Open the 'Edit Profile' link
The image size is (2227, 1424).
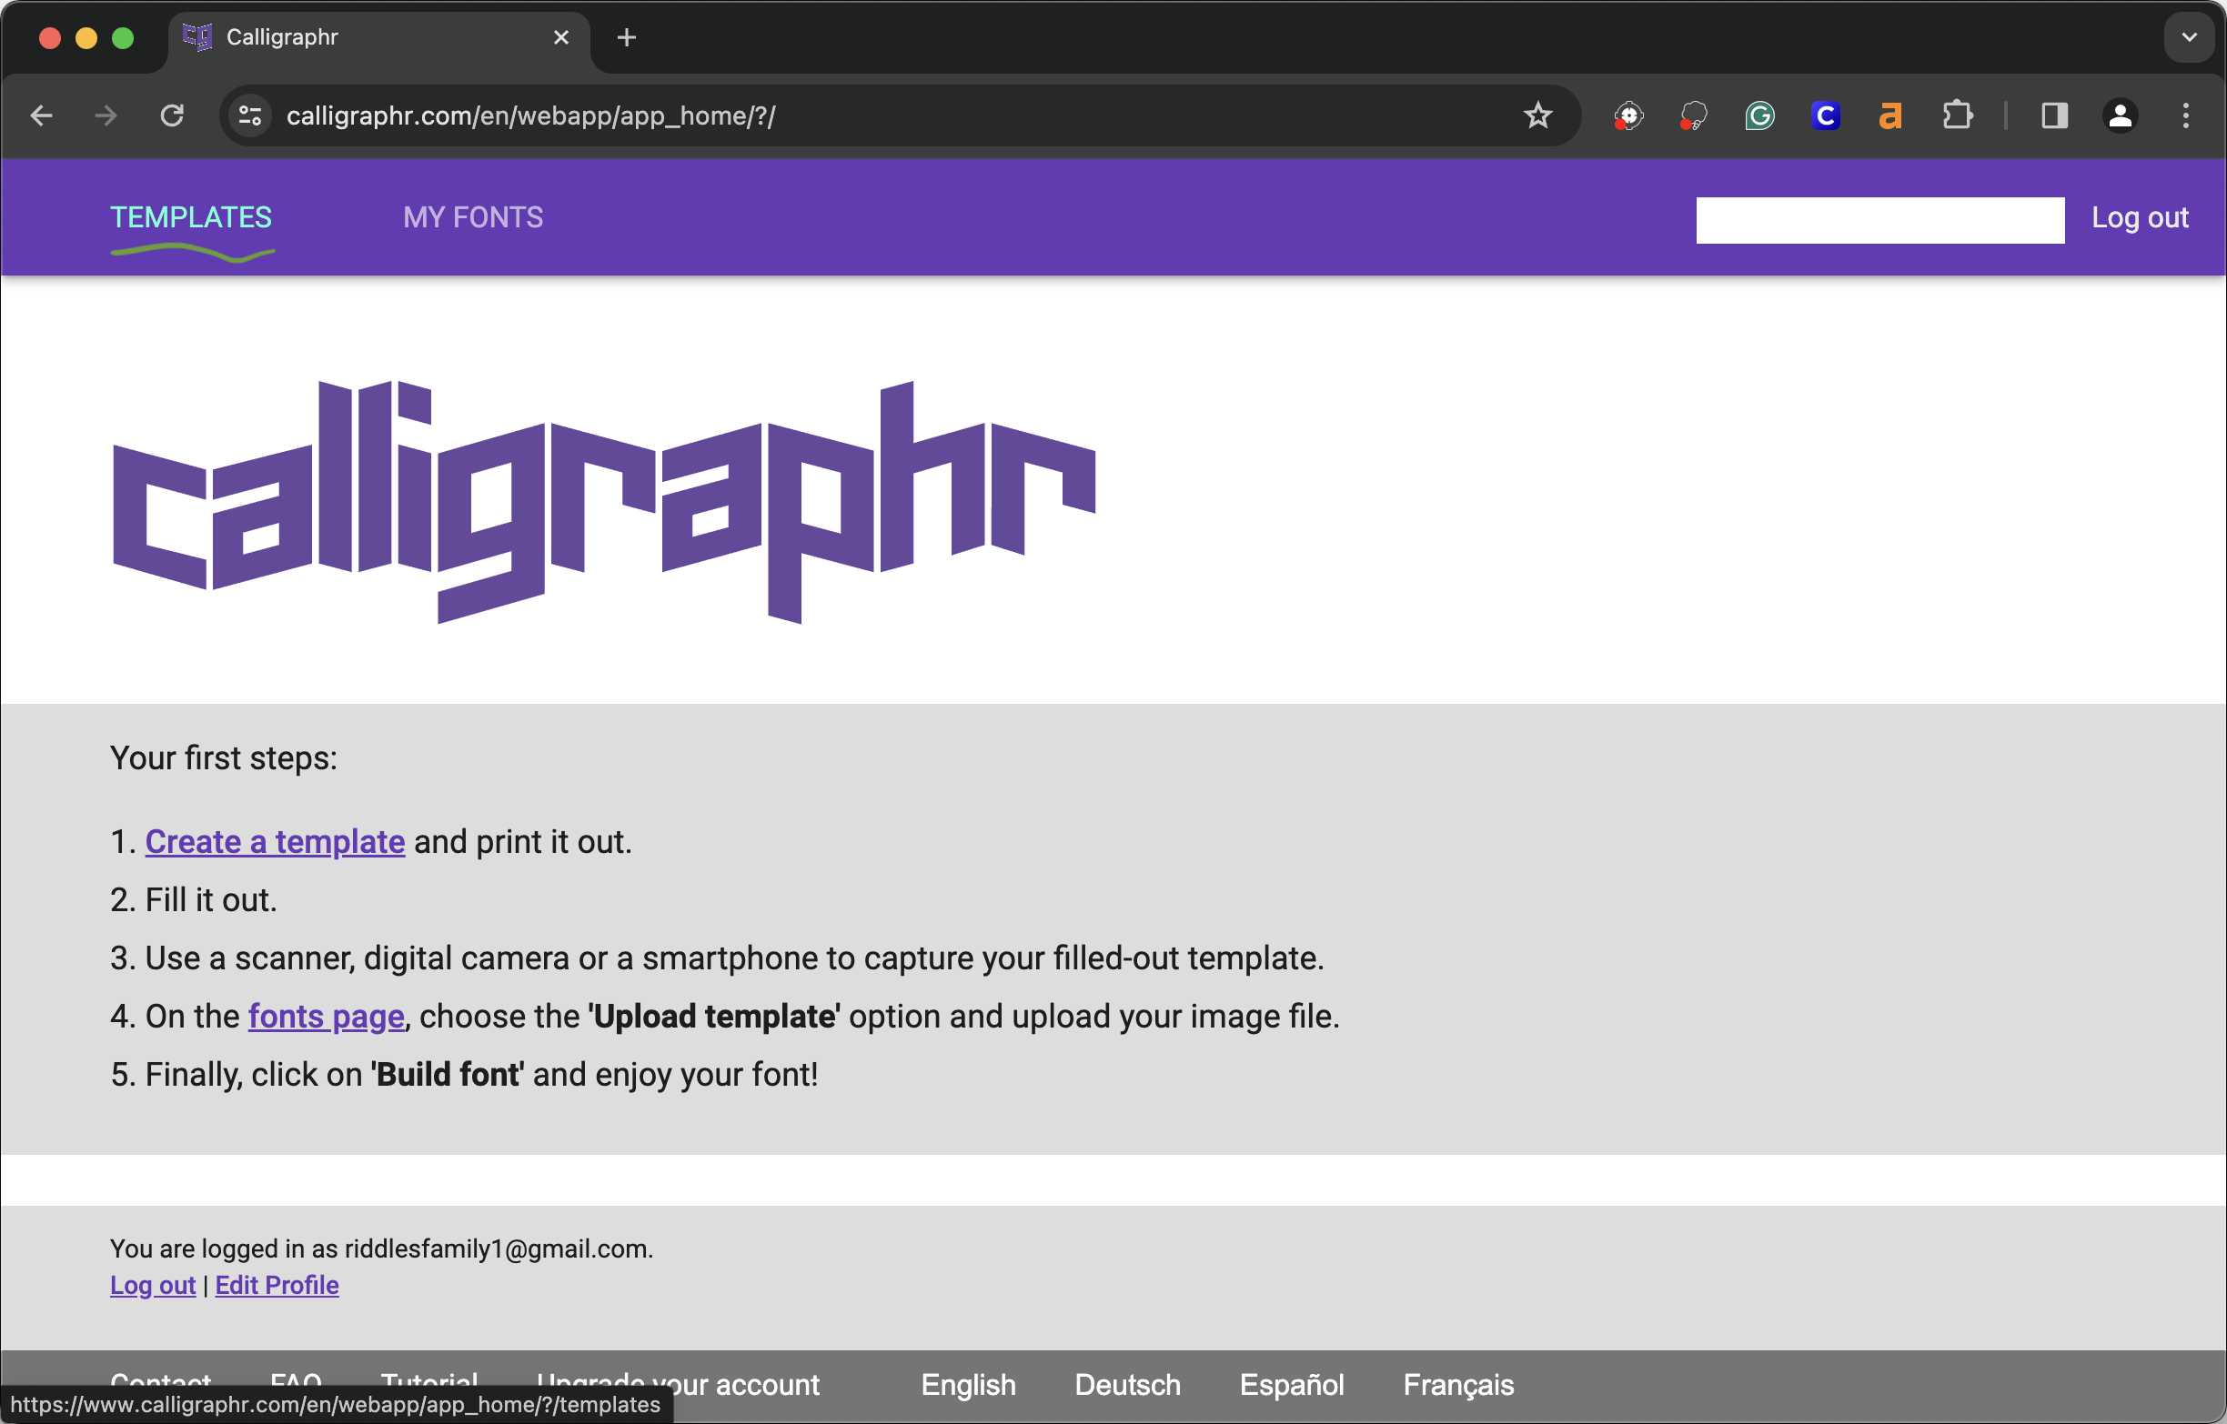277,1285
